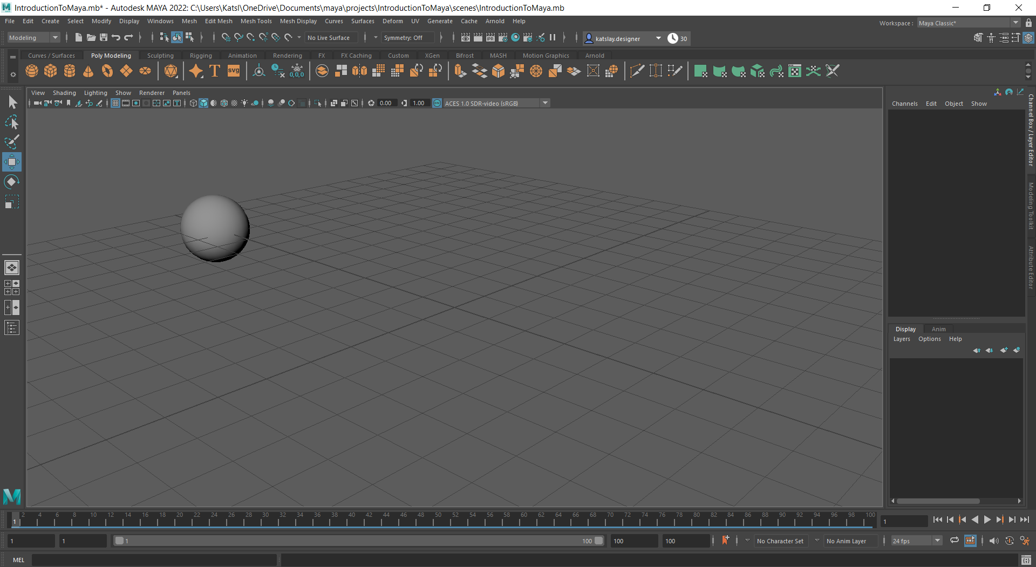Screen dimensions: 1036x567
Task: Click frame 50 on the time slider
Action: click(x=438, y=520)
